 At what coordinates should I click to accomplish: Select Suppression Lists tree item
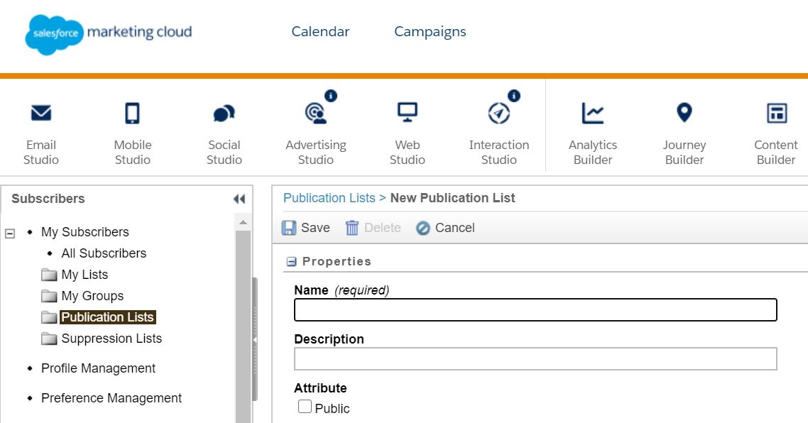(x=111, y=339)
